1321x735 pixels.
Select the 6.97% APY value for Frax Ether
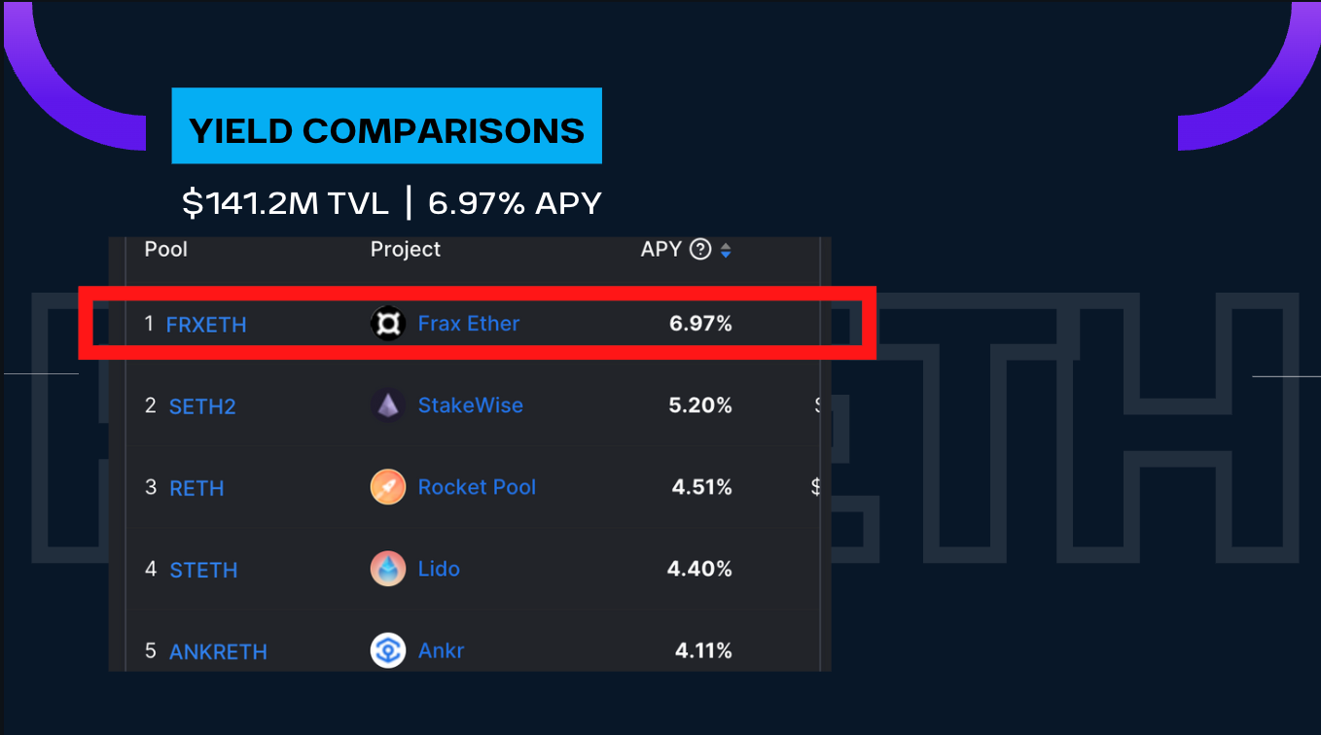[700, 324]
